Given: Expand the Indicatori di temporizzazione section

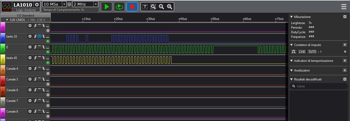Looking at the screenshot, I should (291, 61).
